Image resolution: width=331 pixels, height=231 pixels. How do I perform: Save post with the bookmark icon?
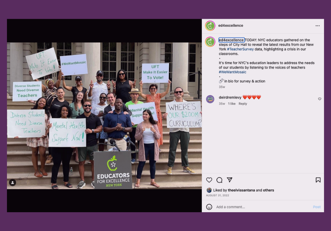318,180
